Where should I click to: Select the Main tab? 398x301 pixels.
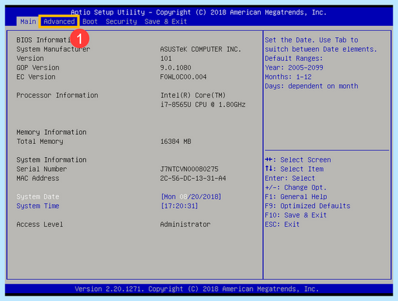point(28,22)
